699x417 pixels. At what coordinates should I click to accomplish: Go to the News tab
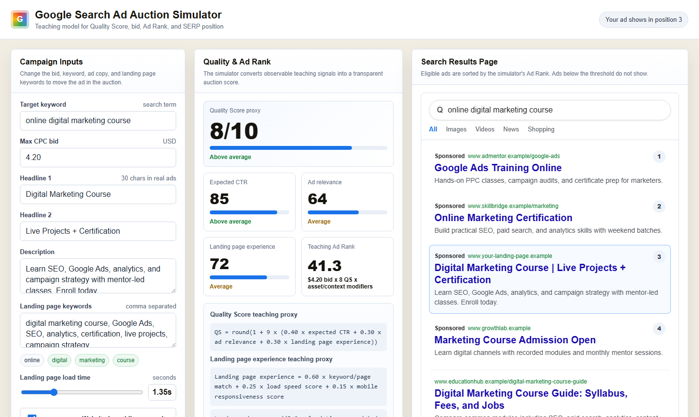[x=511, y=129]
